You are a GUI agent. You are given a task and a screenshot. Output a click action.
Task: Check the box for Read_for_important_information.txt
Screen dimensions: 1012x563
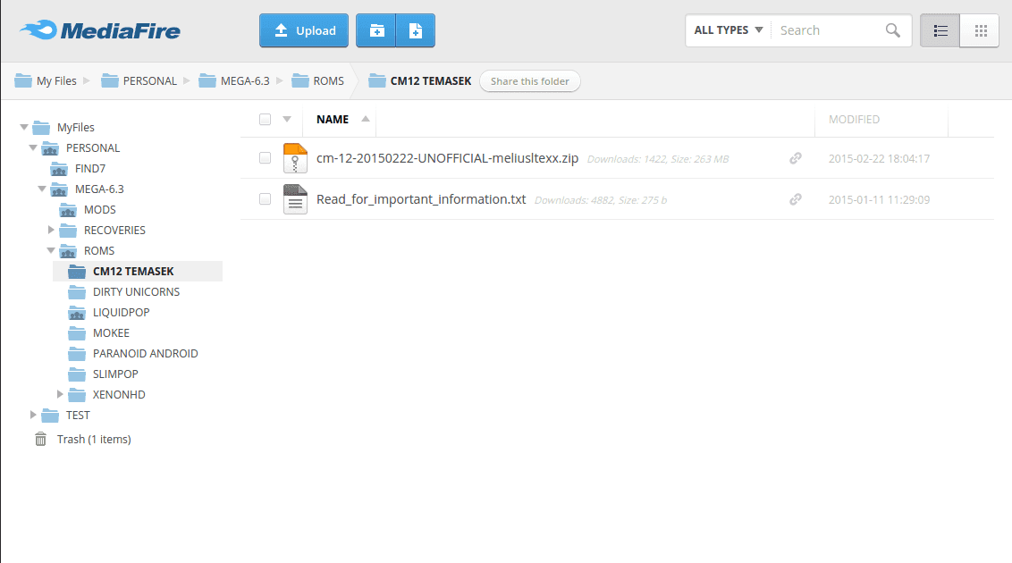click(265, 199)
